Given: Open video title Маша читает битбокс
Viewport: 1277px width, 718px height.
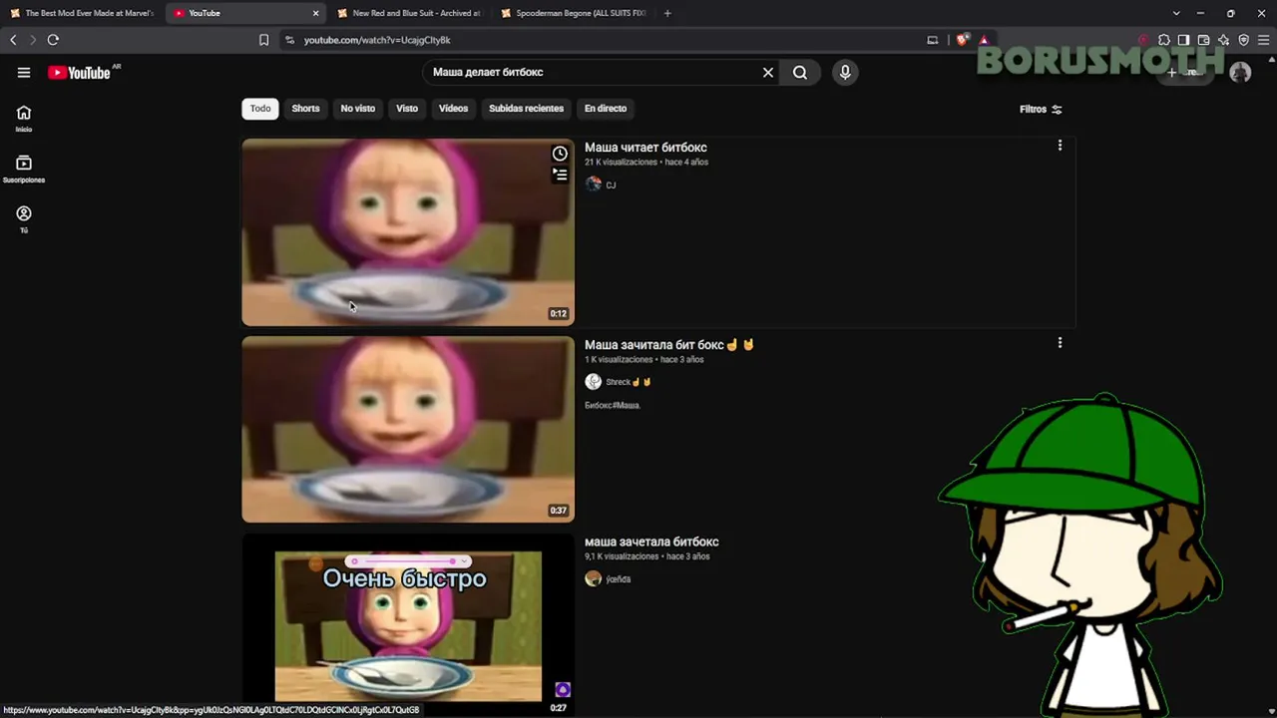Looking at the screenshot, I should 645,148.
